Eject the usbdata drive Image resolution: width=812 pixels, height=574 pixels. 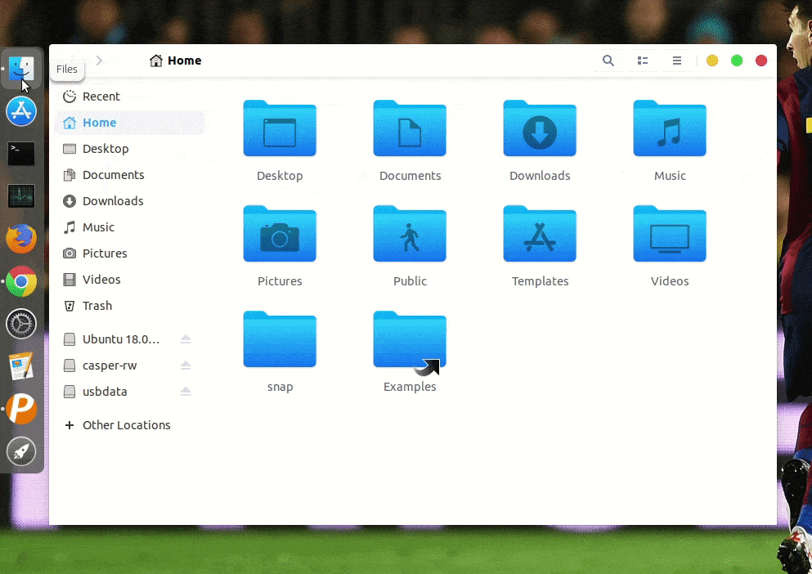(186, 392)
